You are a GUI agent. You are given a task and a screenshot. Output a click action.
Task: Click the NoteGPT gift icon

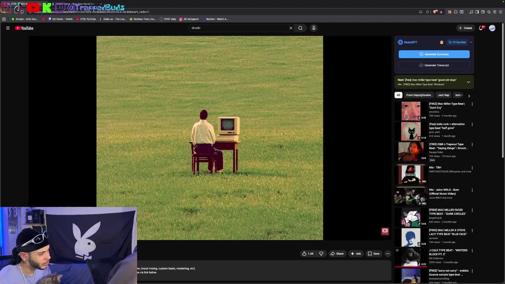441,42
